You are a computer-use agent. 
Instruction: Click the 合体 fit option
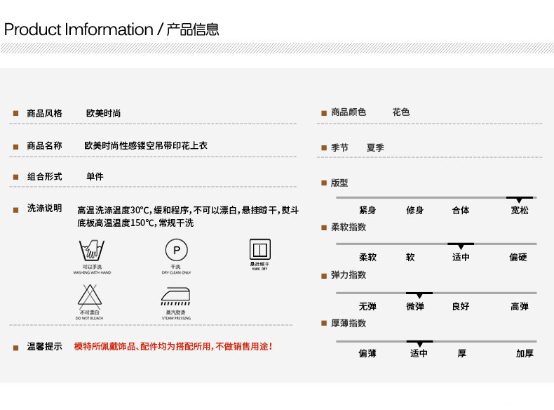click(461, 211)
